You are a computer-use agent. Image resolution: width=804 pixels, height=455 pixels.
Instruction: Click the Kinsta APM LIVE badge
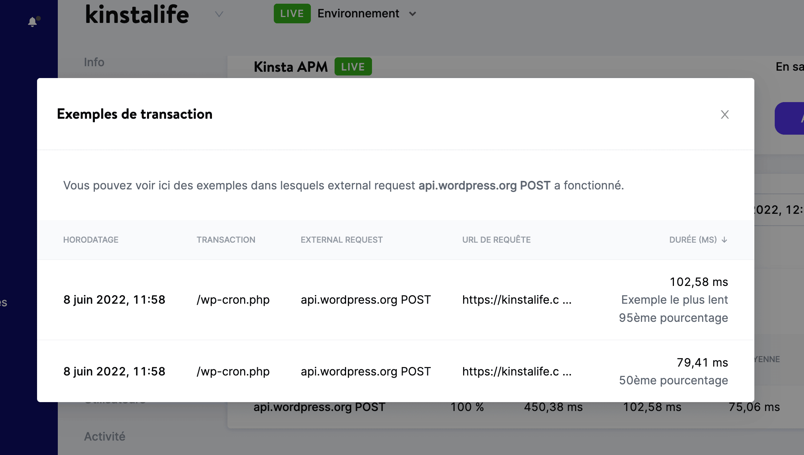[x=353, y=67]
